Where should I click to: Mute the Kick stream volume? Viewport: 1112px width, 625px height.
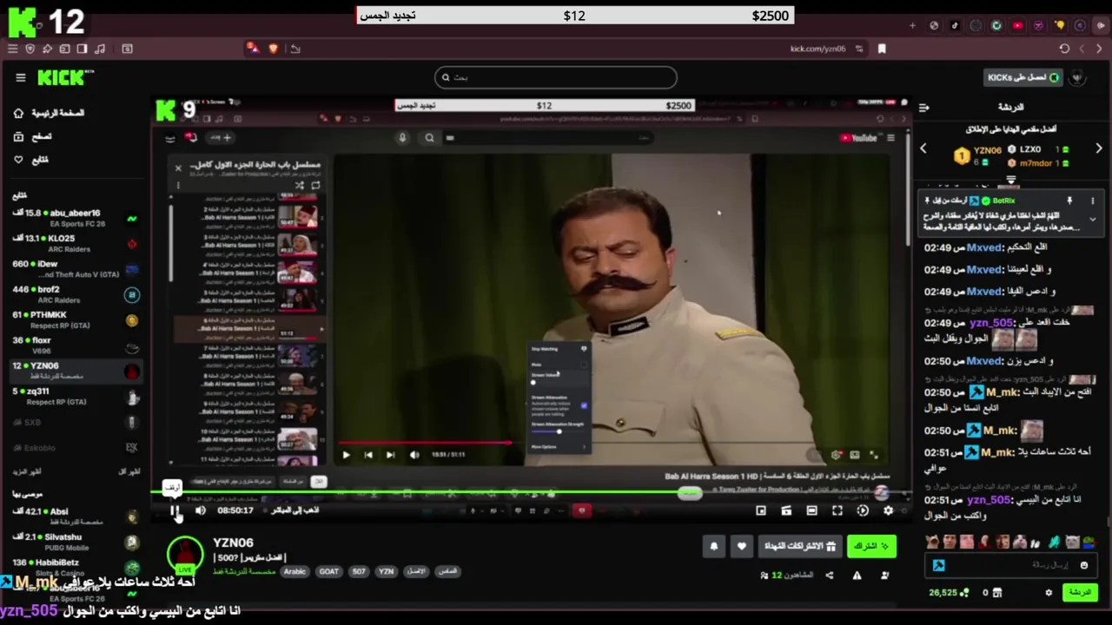click(201, 510)
